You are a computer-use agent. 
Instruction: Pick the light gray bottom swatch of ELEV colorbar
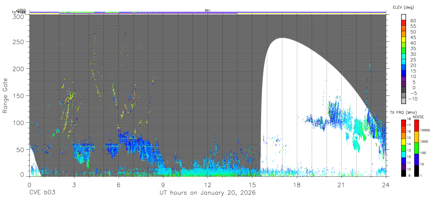click(404, 101)
